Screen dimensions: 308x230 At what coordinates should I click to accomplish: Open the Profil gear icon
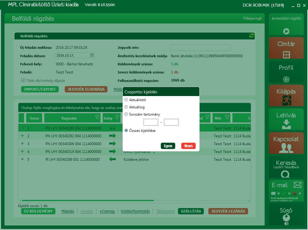(x=286, y=79)
